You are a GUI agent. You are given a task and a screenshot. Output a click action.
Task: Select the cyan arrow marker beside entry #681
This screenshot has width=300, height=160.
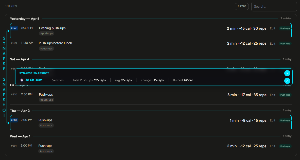(8, 123)
